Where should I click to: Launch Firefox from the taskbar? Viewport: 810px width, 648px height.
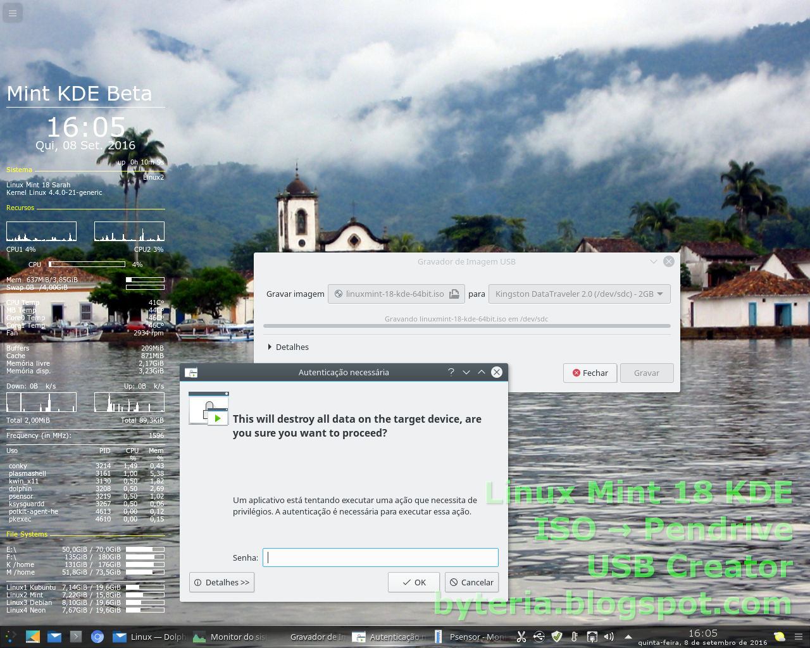point(97,637)
